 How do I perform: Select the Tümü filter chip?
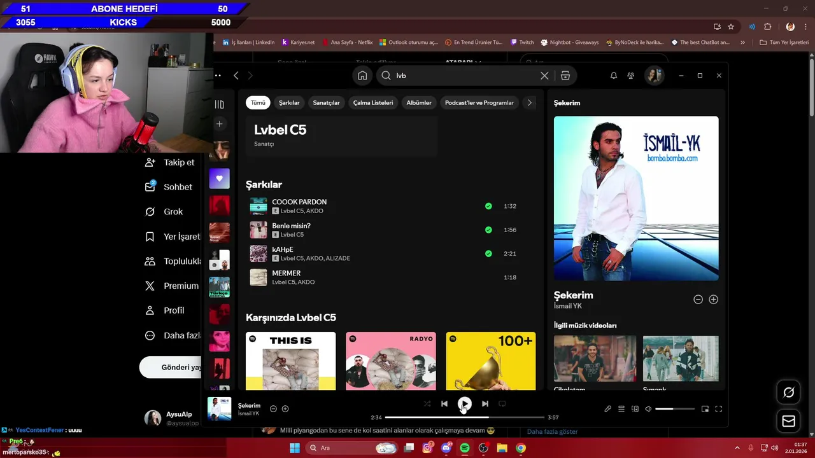coord(258,102)
